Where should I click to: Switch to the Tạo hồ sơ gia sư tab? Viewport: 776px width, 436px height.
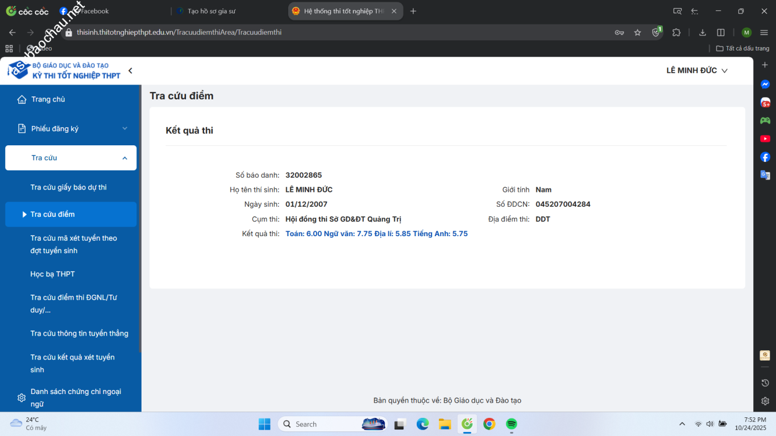(x=211, y=11)
